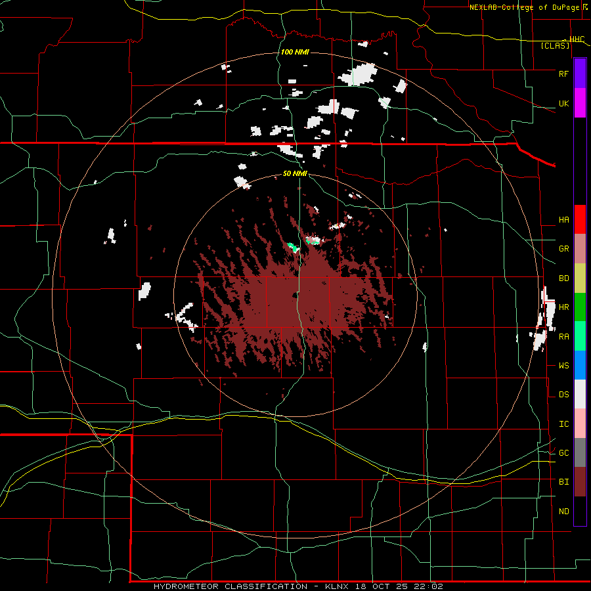Select the GR legend label
The width and height of the screenshot is (591, 591).
563,249
